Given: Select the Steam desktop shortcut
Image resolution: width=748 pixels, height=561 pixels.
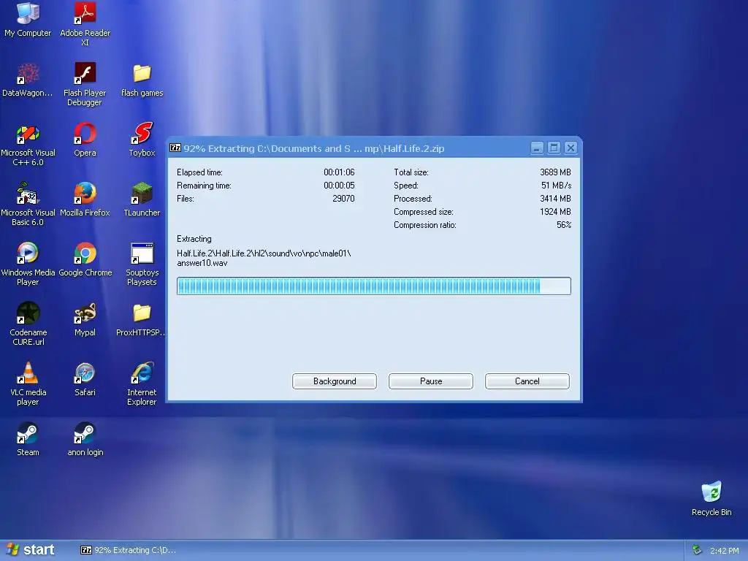Looking at the screenshot, I should click(28, 439).
